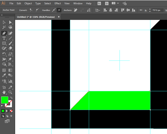This screenshot has height=134, width=167.
Task: Remove selected anchor points button
Action: (x=76, y=10)
